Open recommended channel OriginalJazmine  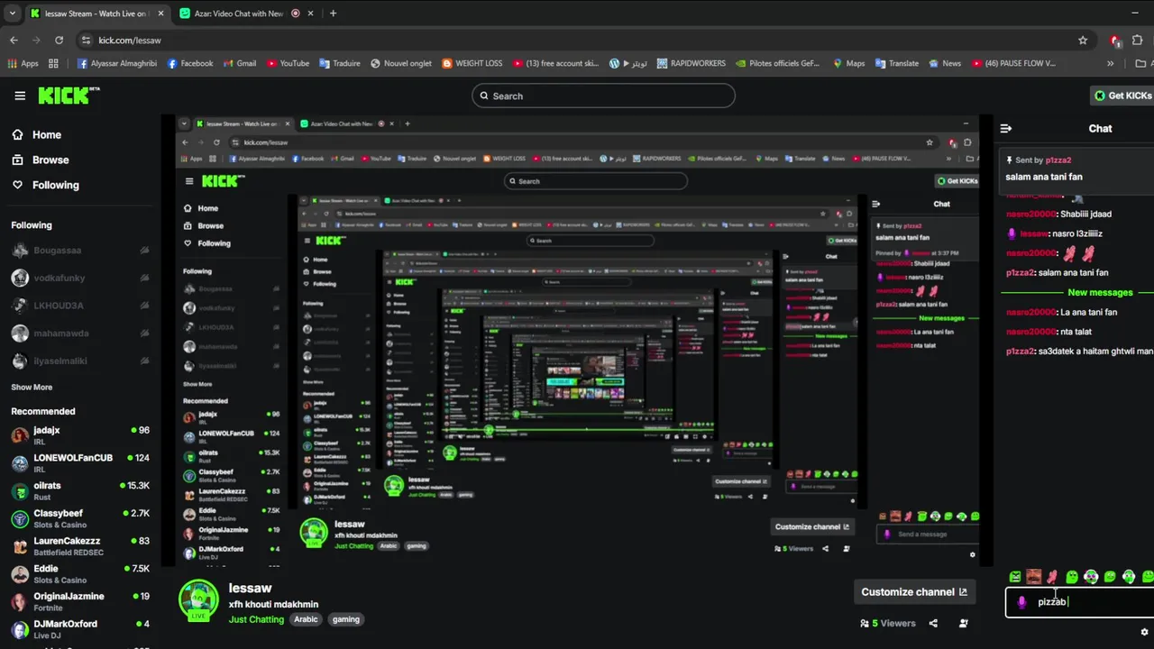point(79,601)
